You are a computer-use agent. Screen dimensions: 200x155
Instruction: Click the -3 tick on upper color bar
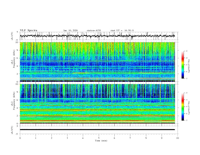(x=186, y=51)
